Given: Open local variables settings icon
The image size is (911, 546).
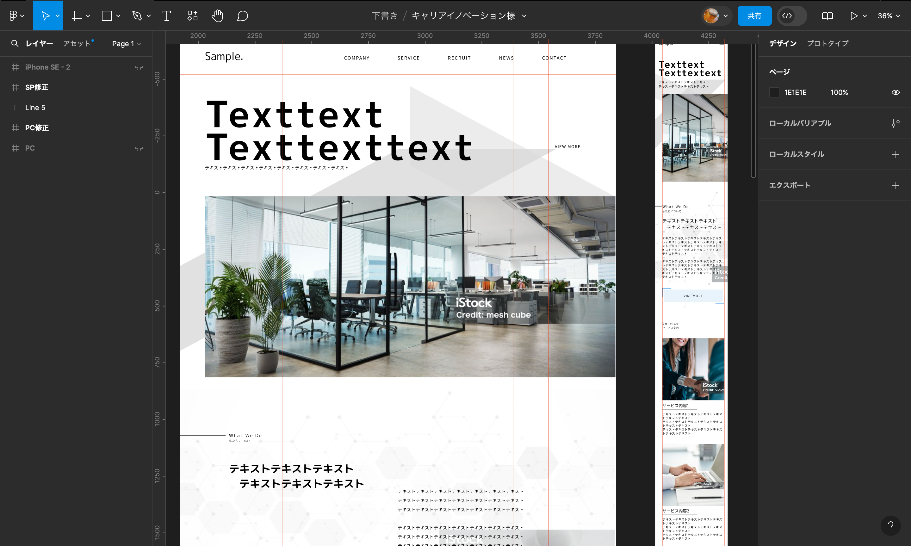Looking at the screenshot, I should [896, 123].
